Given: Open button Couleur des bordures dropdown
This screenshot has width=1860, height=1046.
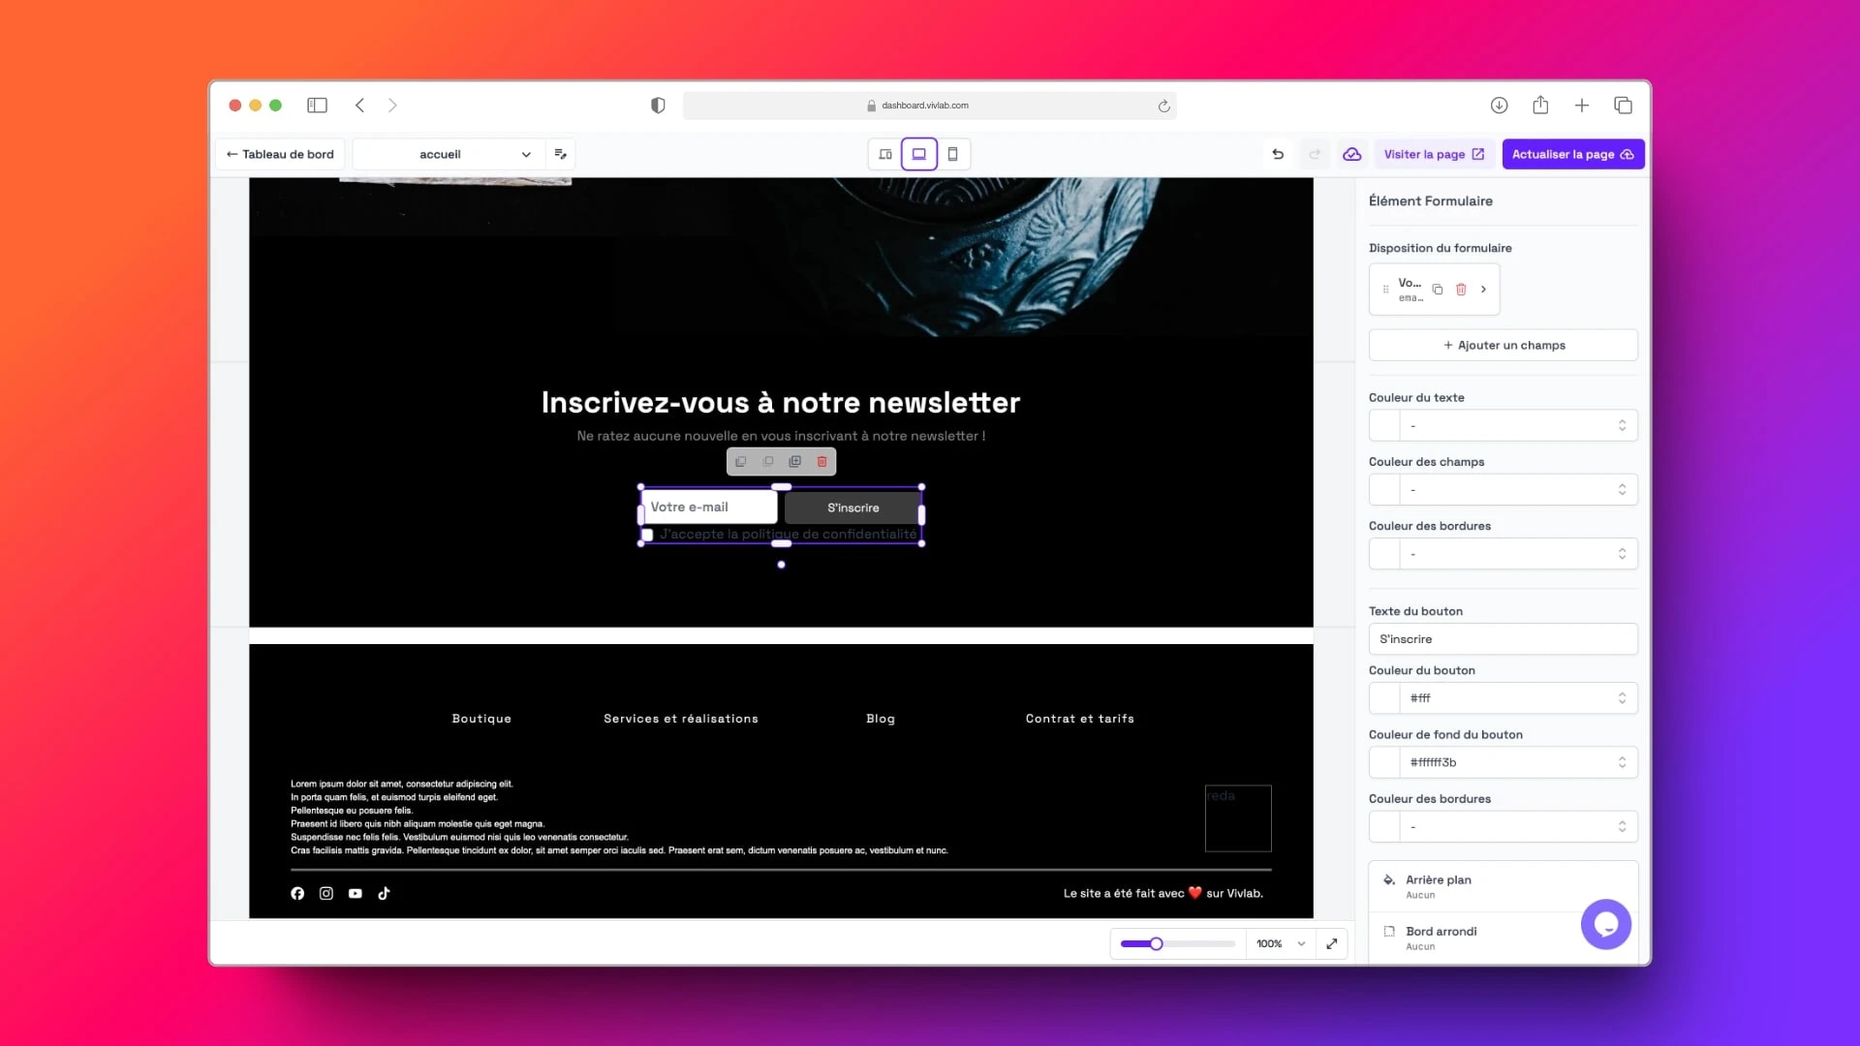Looking at the screenshot, I should pyautogui.click(x=1518, y=827).
